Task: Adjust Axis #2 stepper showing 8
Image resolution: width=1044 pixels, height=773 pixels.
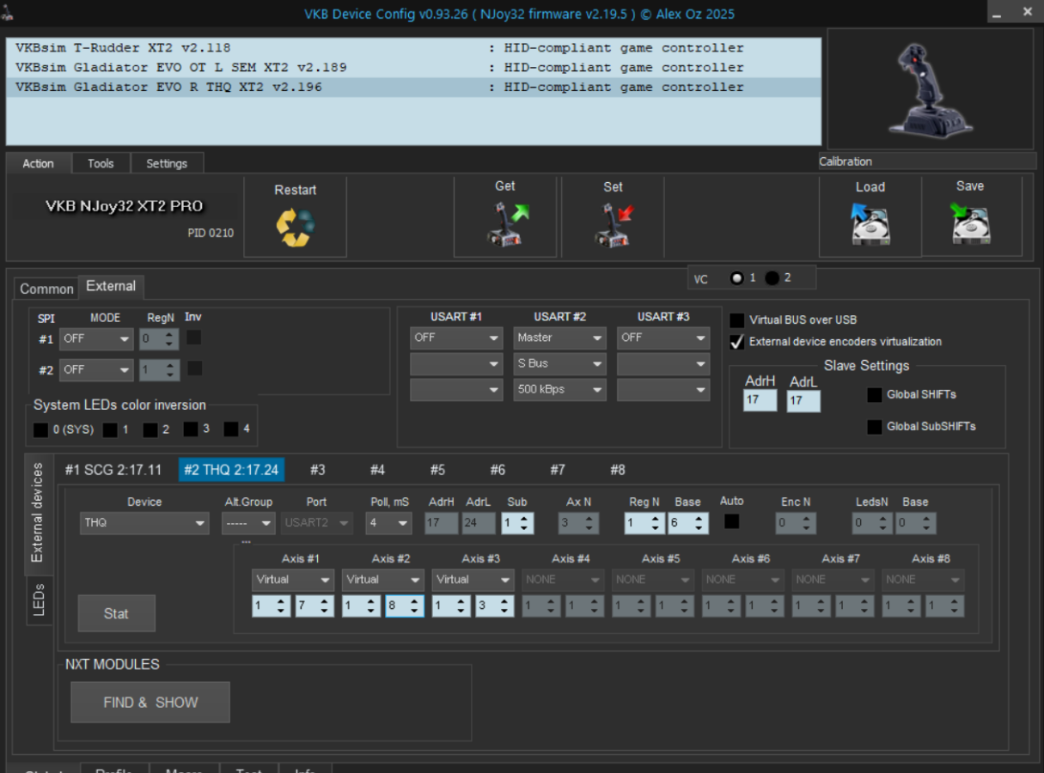Action: tap(405, 606)
